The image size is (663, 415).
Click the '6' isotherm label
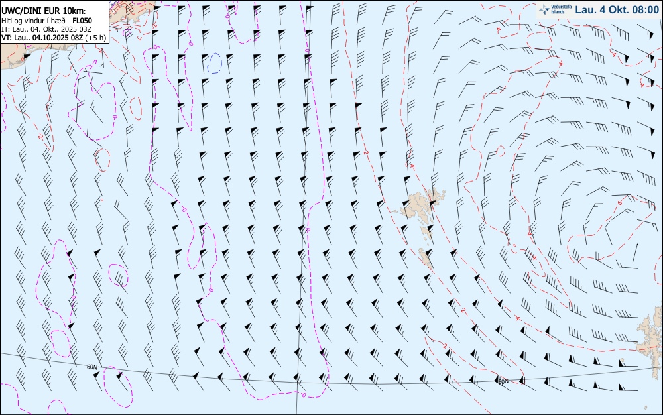point(620,203)
